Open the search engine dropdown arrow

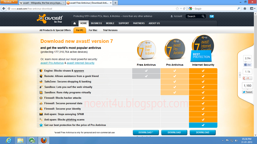coord(193,9)
